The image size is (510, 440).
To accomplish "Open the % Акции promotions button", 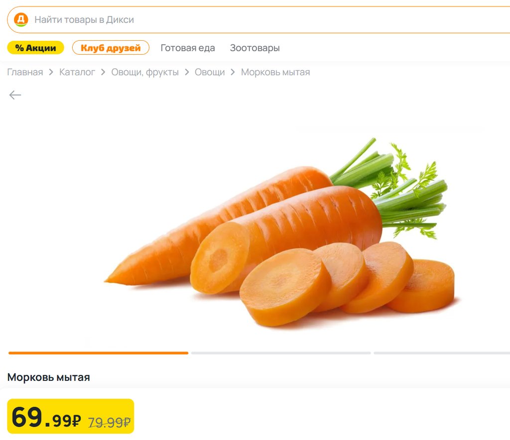I will 35,48.
